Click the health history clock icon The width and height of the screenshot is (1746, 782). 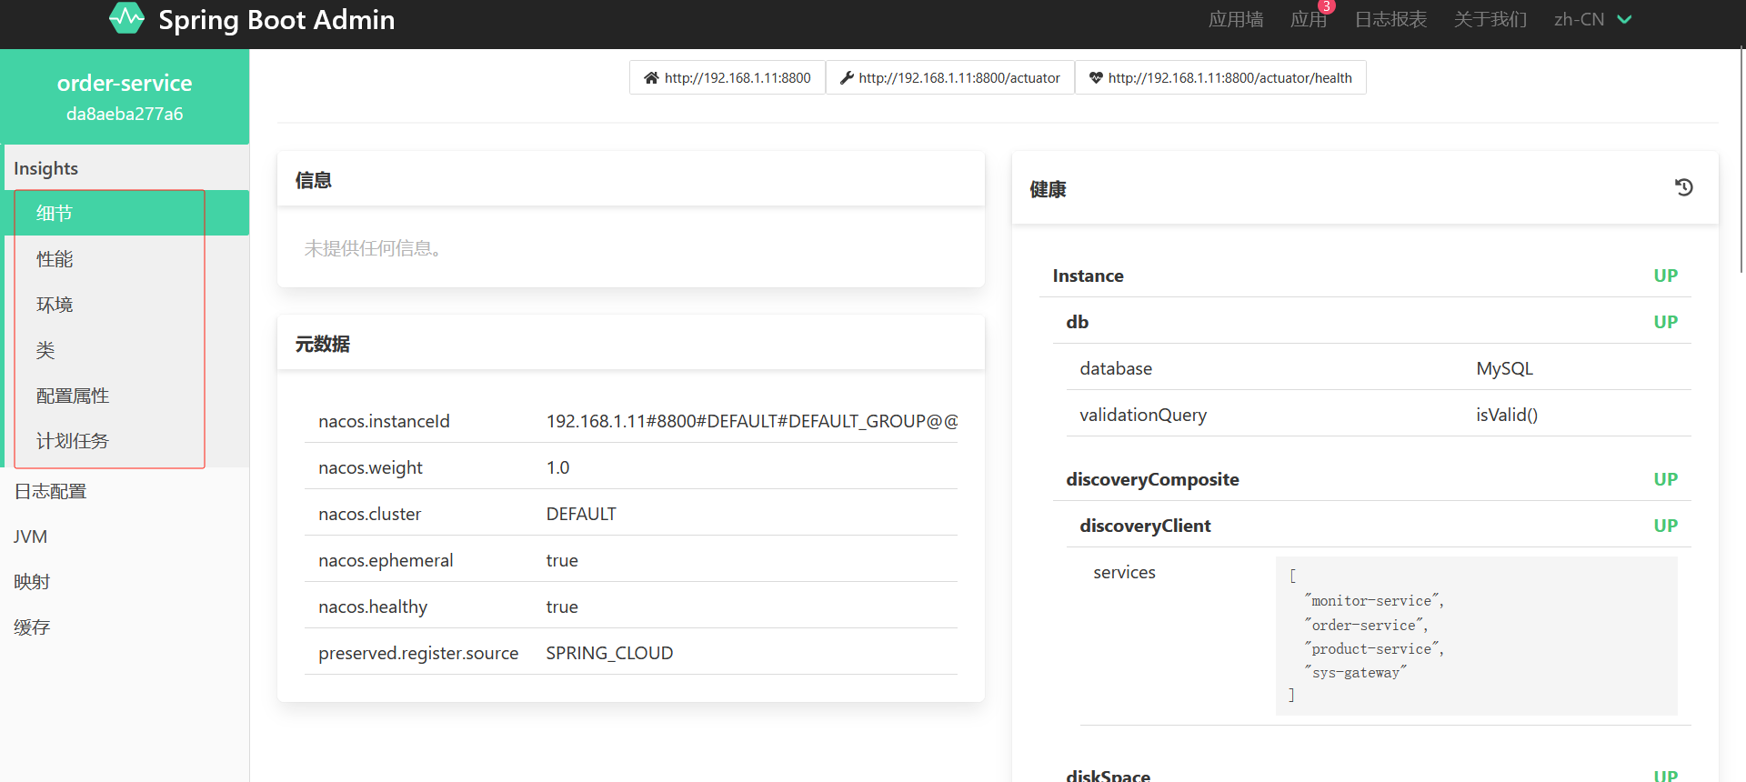click(1683, 187)
